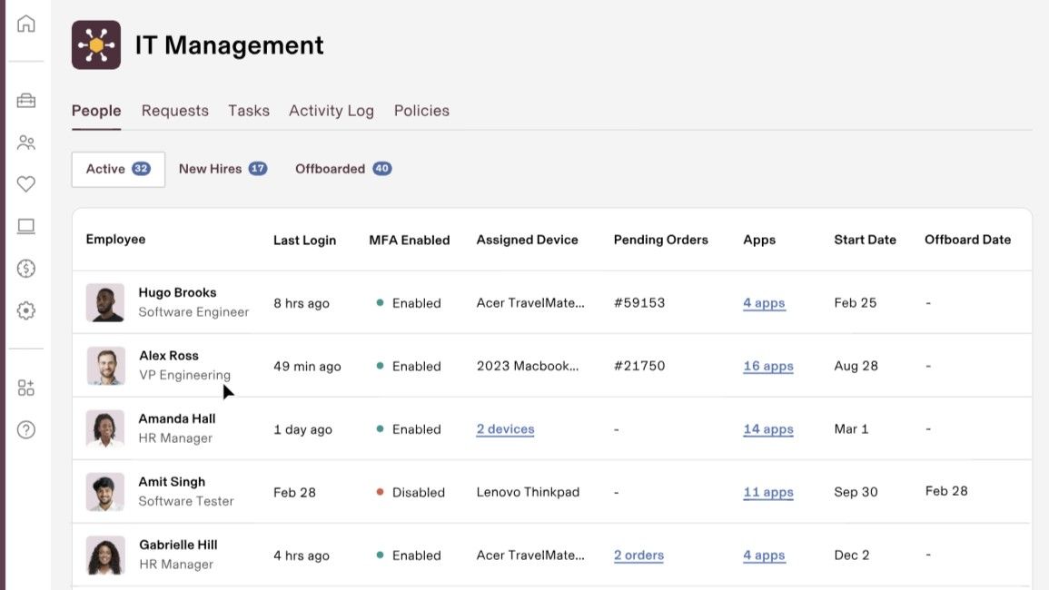
Task: Open Gabrielle Hill's 2 orders link
Action: click(638, 556)
